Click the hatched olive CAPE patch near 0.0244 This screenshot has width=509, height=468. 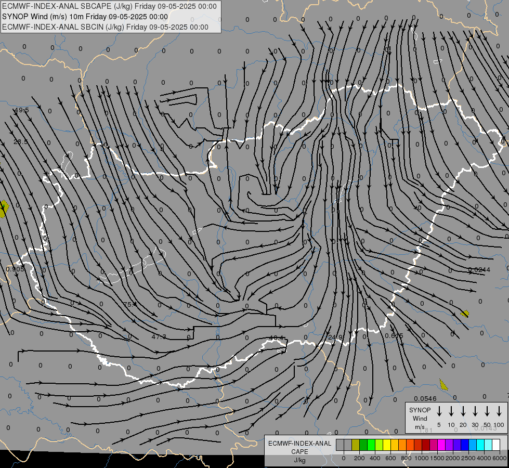coord(465,314)
